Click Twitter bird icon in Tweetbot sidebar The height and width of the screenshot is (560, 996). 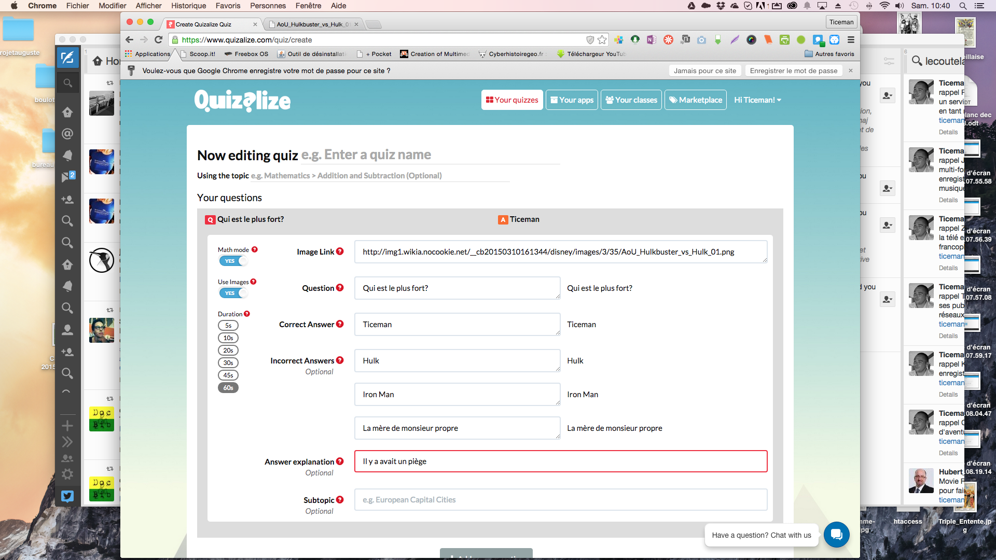(x=67, y=496)
